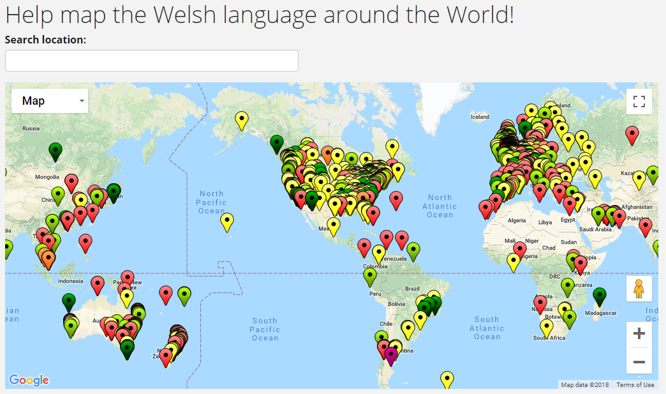Select the light green marker near Peru
Viewport: 666px width, 394px height.
(x=370, y=275)
